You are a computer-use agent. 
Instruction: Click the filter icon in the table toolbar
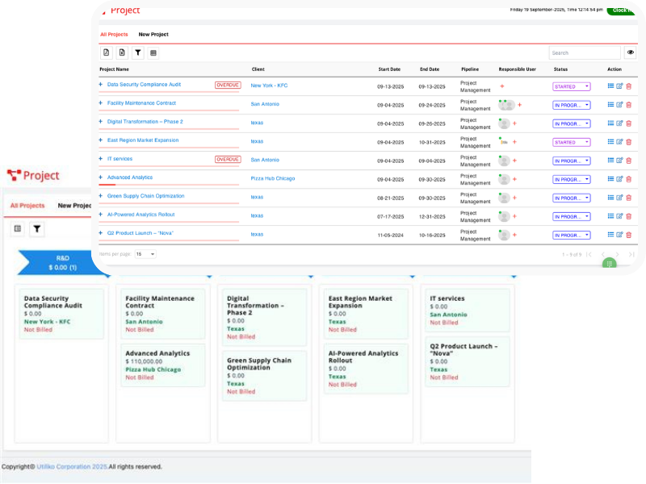click(x=138, y=52)
